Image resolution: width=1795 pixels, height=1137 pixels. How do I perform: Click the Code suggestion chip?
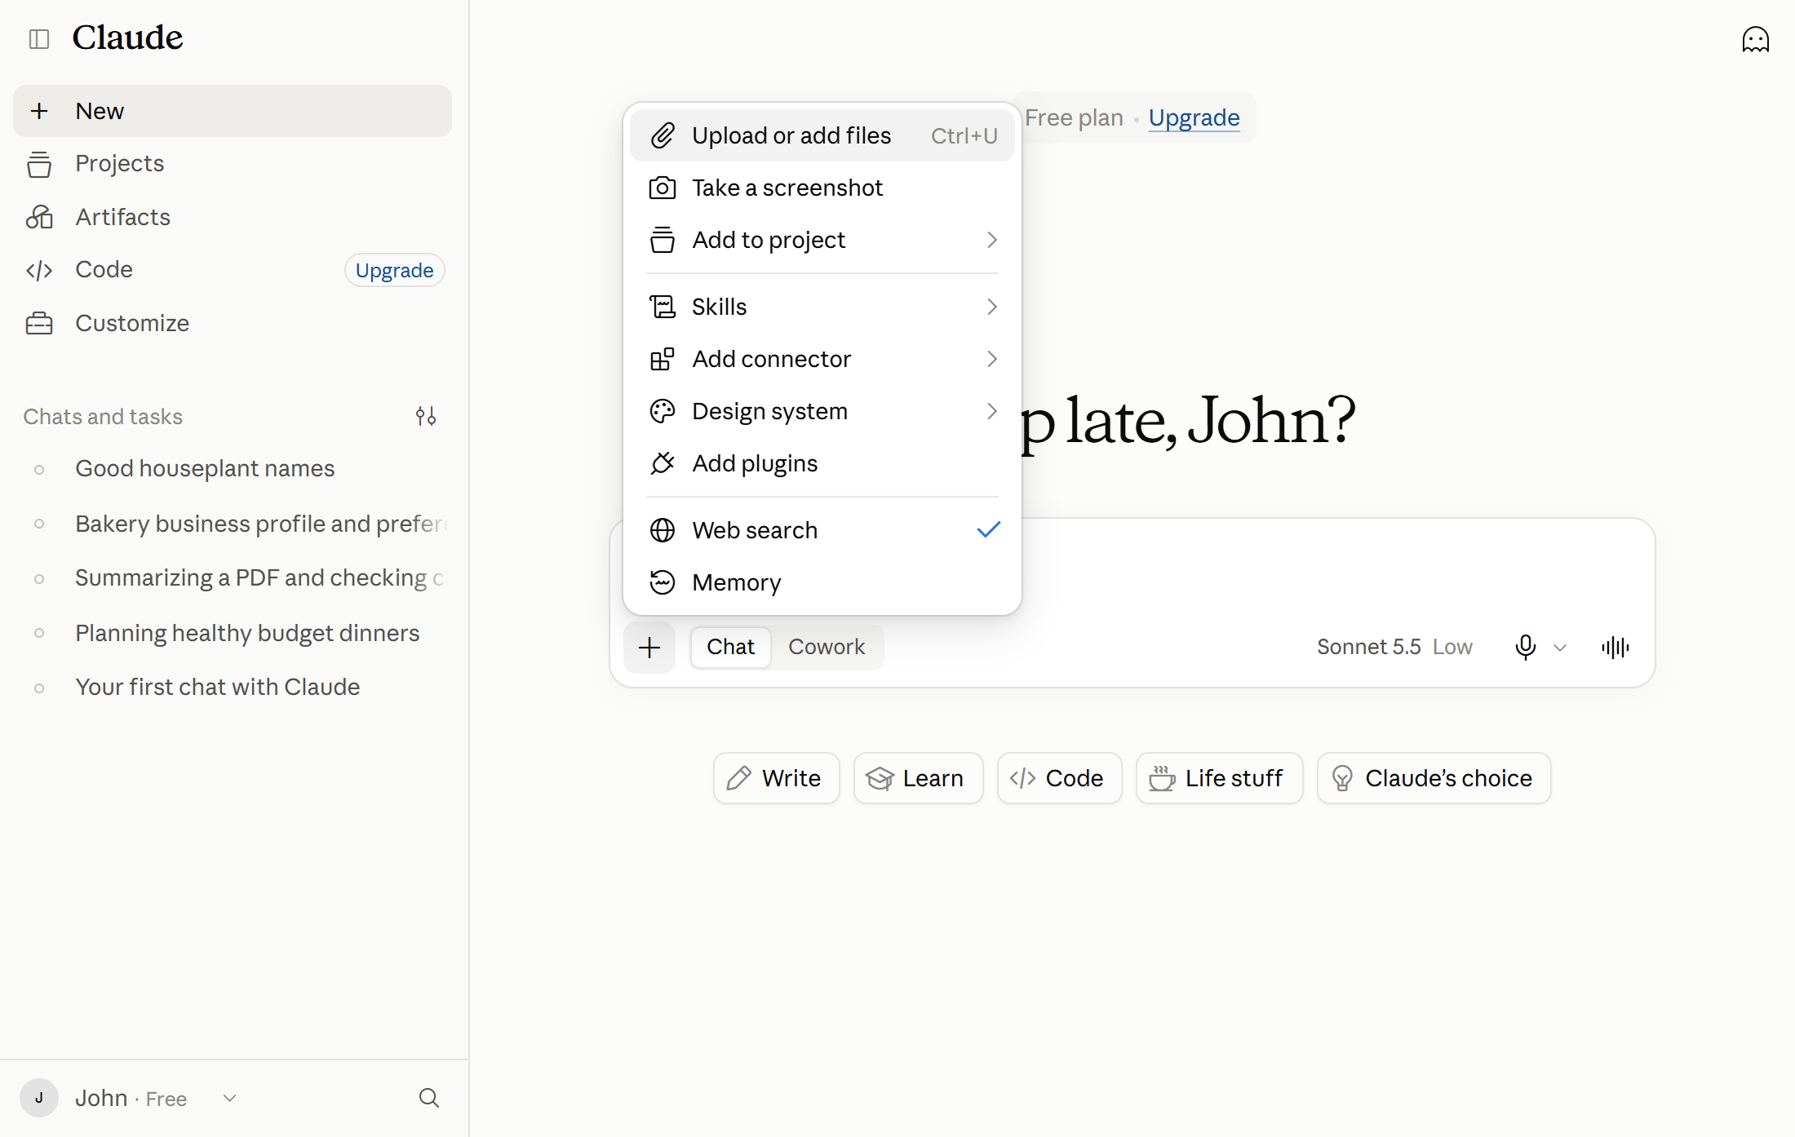click(x=1059, y=778)
